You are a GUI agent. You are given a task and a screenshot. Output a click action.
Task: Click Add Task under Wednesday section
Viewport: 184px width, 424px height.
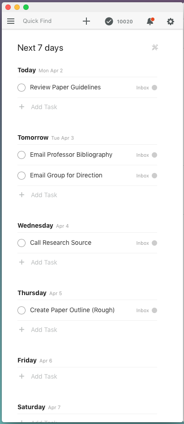44,262
